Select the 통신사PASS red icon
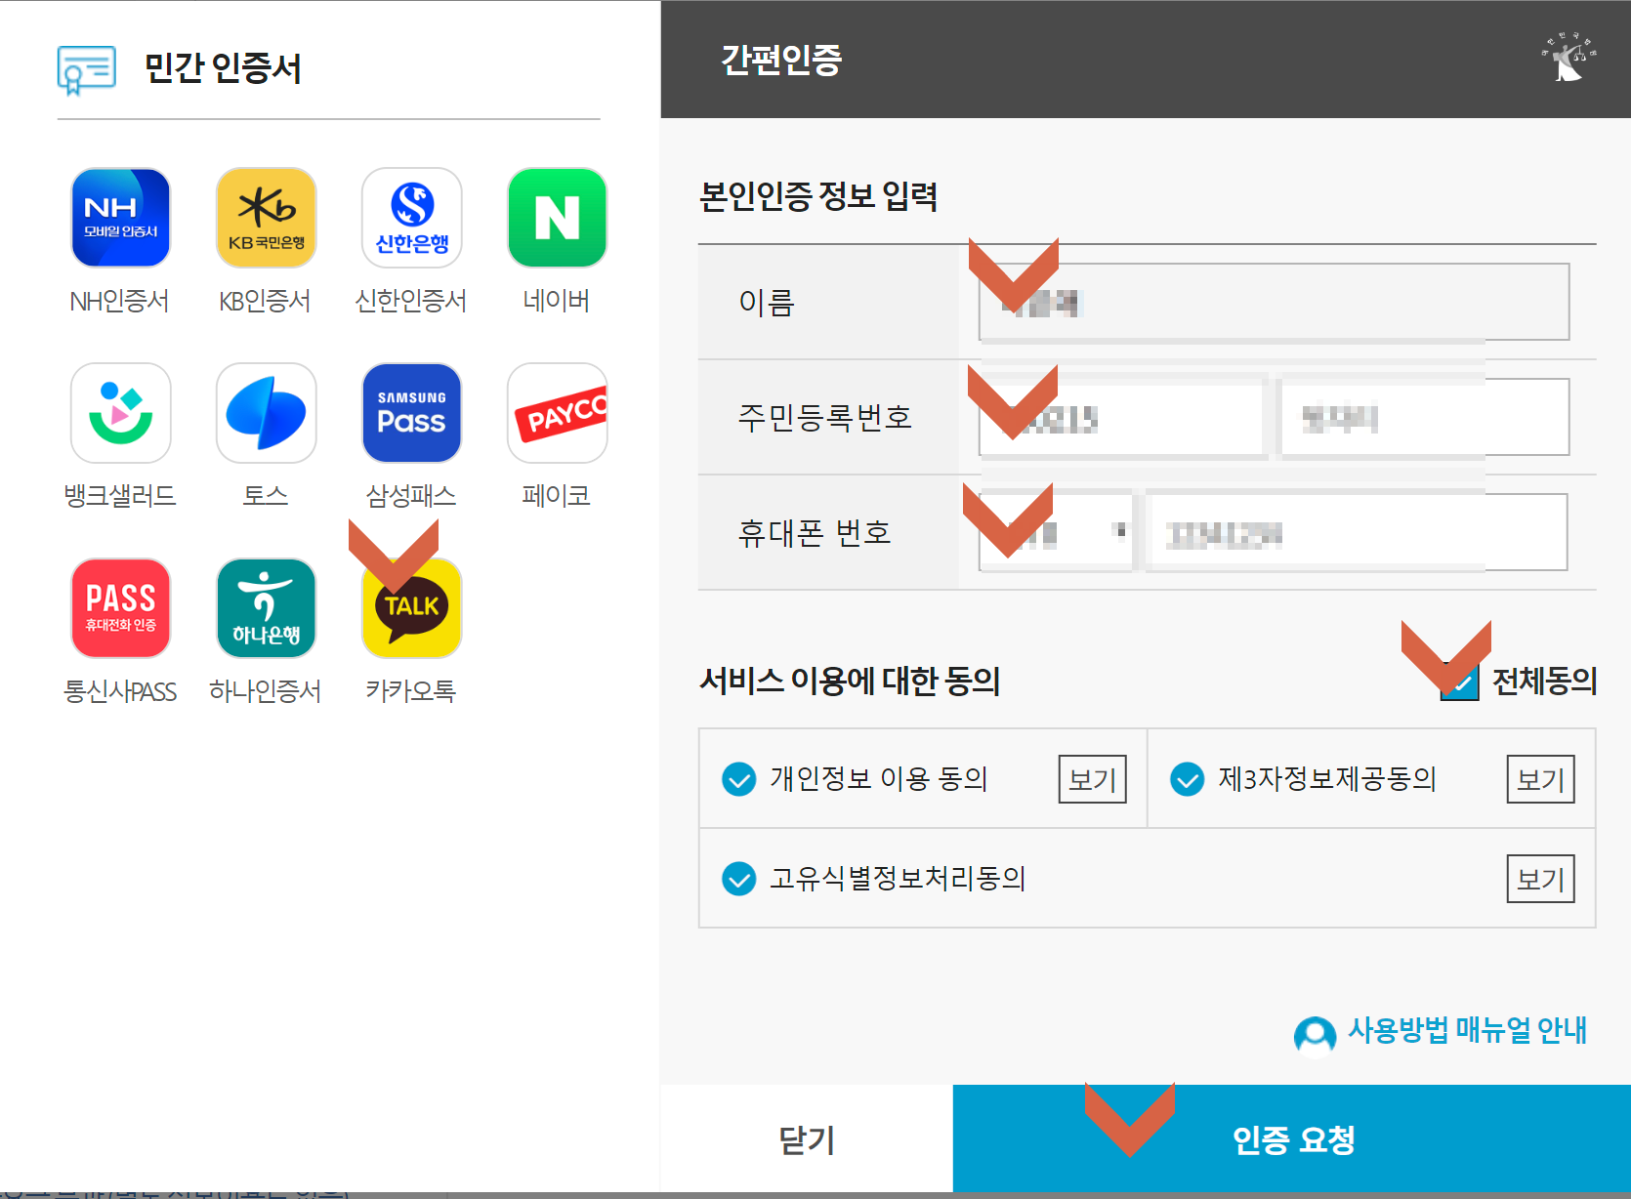Screen dimensions: 1631x1199 120,608
